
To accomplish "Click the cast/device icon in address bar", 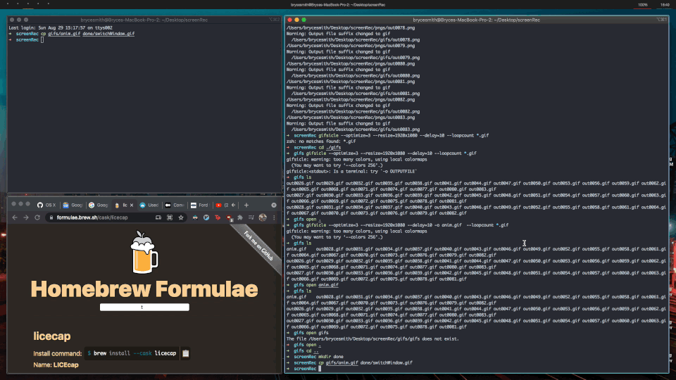I will click(158, 217).
